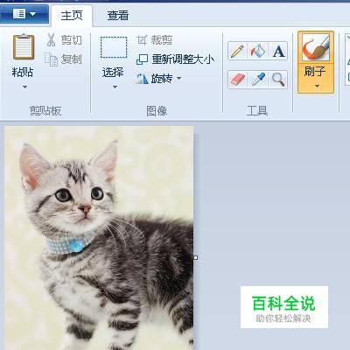Click the canvas right-edge resize handle
Image resolution: width=350 pixels, height=350 pixels.
[x=196, y=257]
